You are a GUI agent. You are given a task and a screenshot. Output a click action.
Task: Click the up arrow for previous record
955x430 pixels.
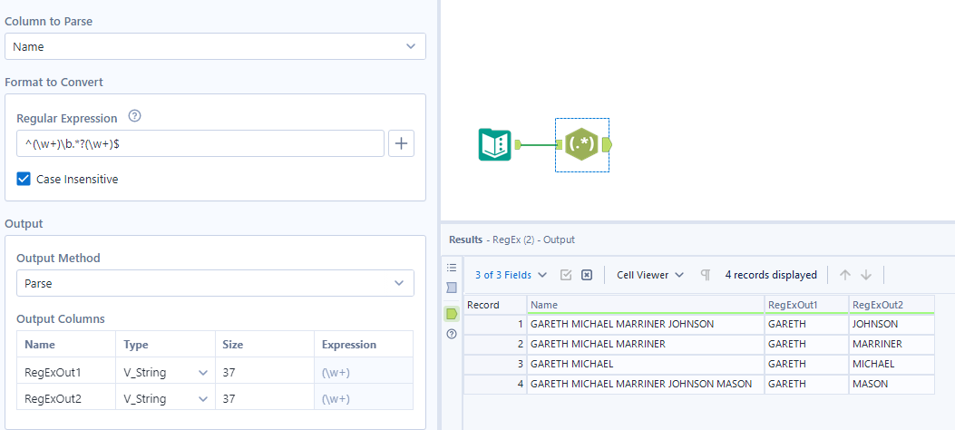[x=844, y=275]
